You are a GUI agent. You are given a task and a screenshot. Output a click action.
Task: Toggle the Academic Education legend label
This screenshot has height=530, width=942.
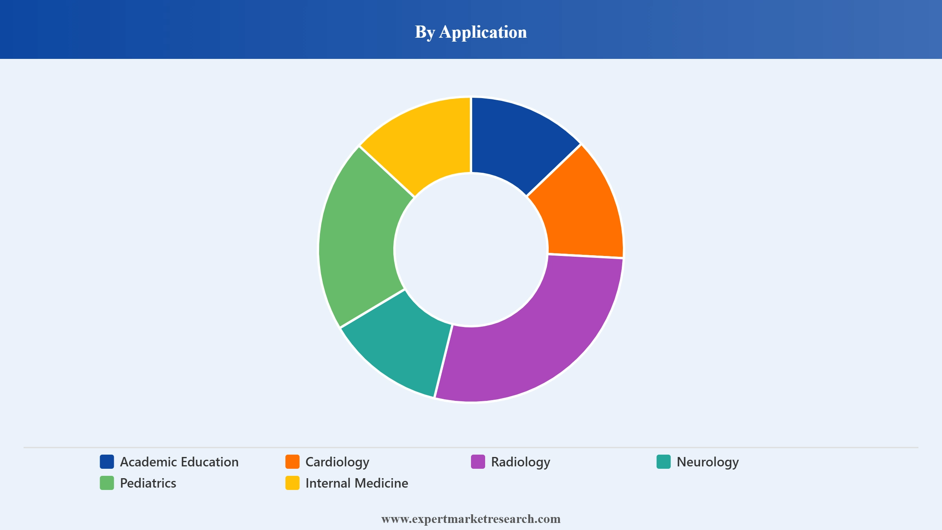(x=179, y=462)
